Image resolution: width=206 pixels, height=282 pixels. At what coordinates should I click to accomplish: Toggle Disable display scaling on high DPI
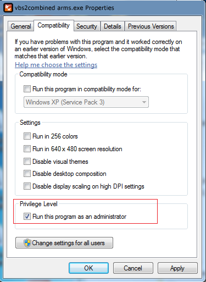point(27,186)
